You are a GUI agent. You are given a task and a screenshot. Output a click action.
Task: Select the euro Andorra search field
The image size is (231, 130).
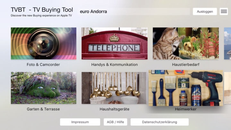134,12
